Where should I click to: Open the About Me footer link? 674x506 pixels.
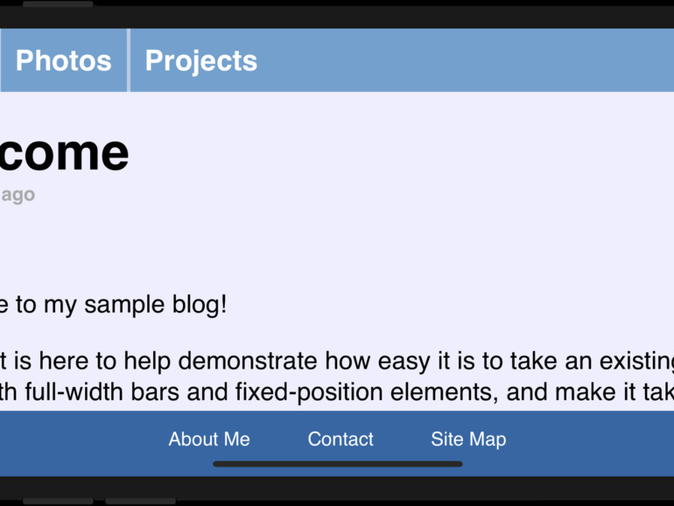(209, 439)
